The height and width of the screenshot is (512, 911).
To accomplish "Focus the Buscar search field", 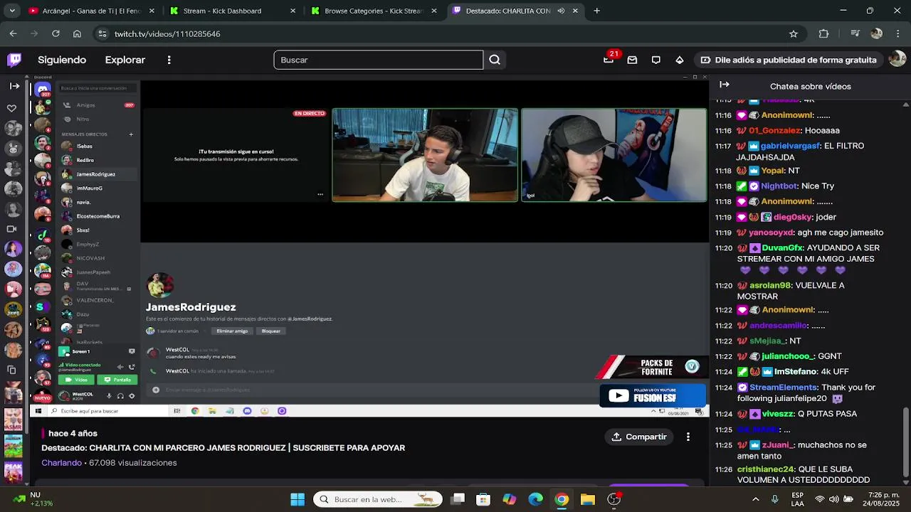I will click(378, 60).
